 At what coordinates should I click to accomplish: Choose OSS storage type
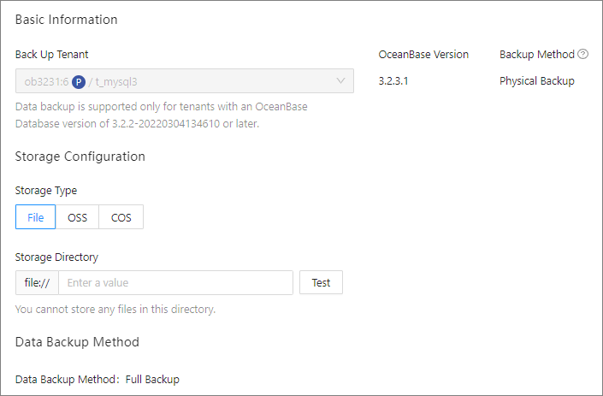[x=77, y=217]
